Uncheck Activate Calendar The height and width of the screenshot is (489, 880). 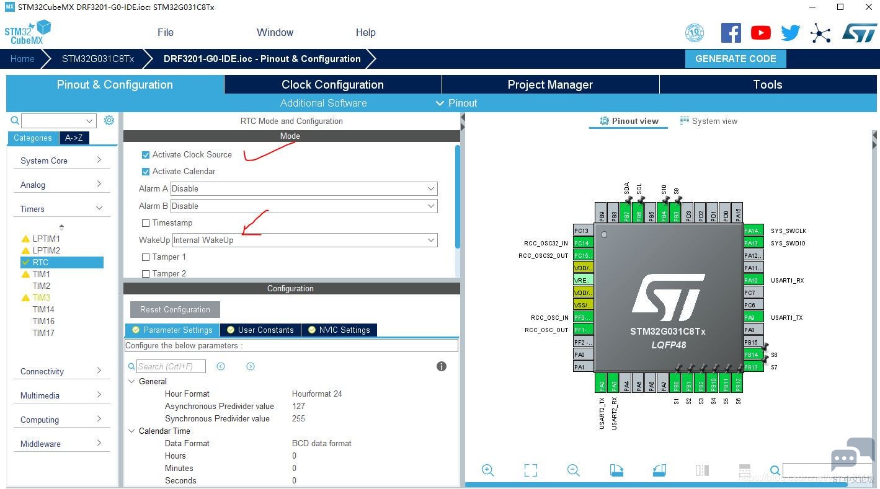click(146, 172)
